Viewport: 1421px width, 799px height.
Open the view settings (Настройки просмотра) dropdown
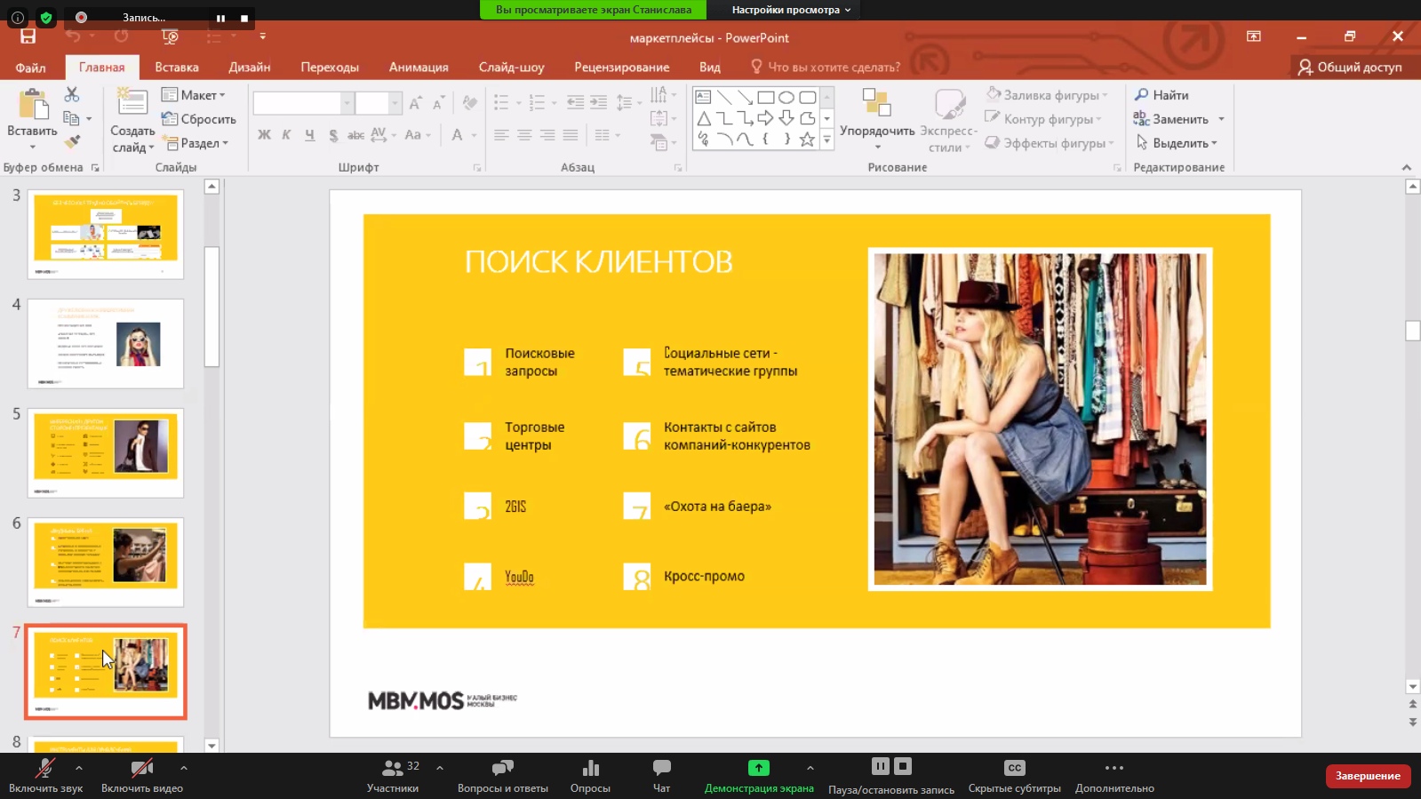(x=791, y=10)
